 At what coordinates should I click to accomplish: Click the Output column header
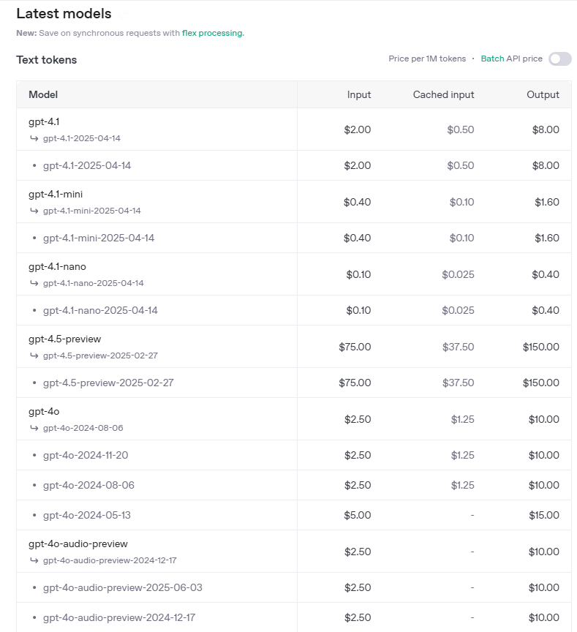pos(543,94)
